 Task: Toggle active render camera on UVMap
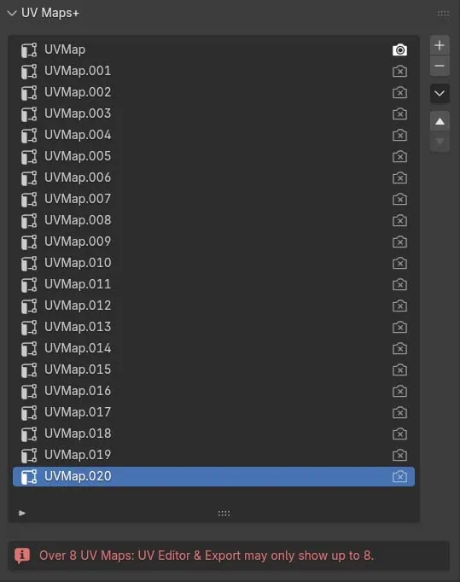pos(399,49)
